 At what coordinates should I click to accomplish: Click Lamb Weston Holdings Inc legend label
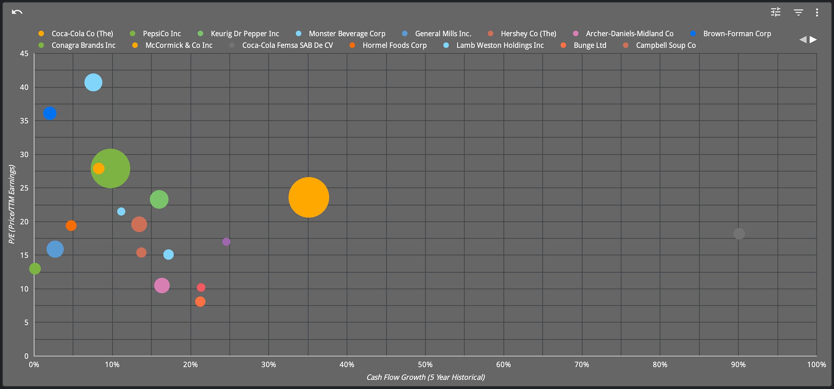coord(500,45)
